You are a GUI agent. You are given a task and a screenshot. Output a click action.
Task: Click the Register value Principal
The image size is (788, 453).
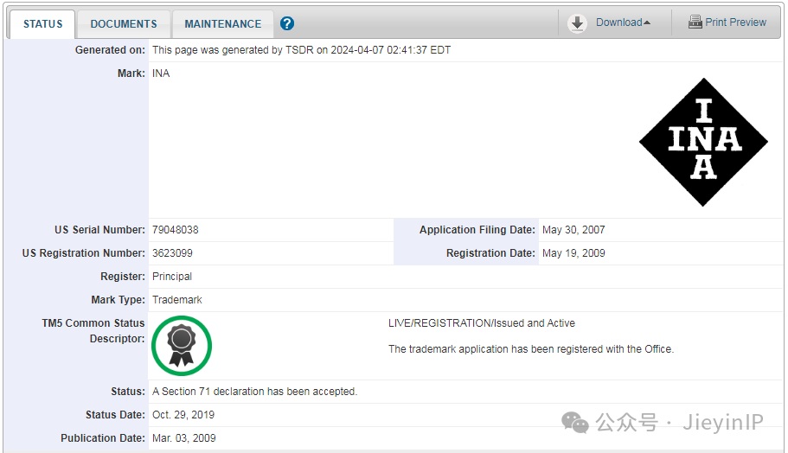(x=172, y=277)
